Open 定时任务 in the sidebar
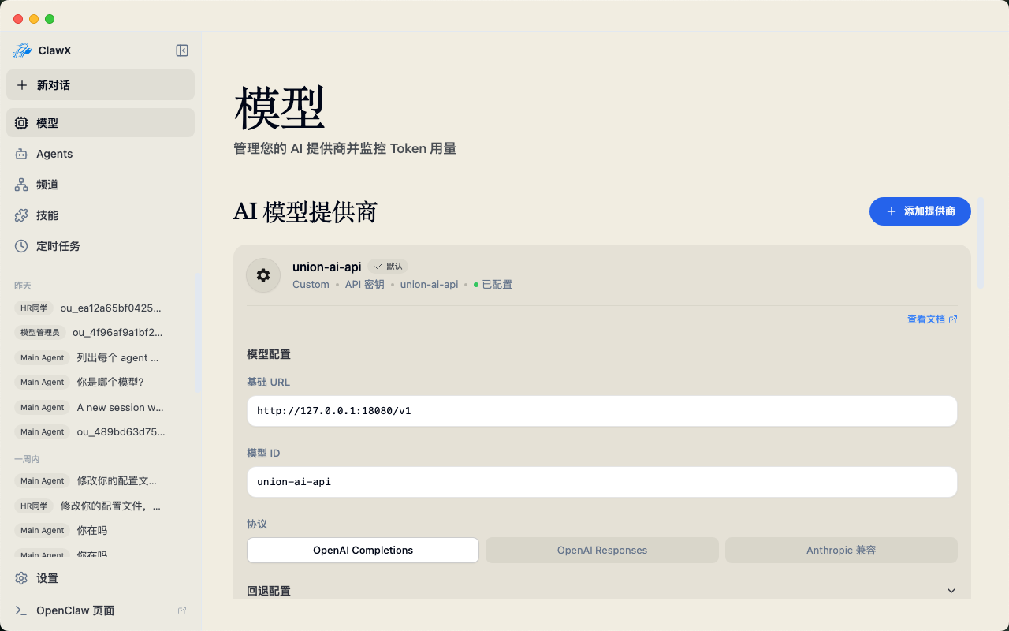Viewport: 1009px width, 631px height. tap(100, 246)
